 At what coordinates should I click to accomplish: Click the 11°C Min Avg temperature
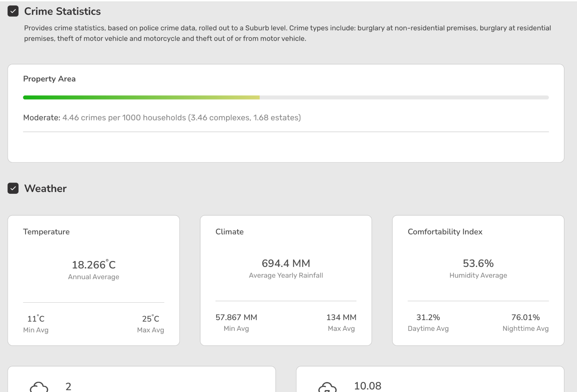36,319
